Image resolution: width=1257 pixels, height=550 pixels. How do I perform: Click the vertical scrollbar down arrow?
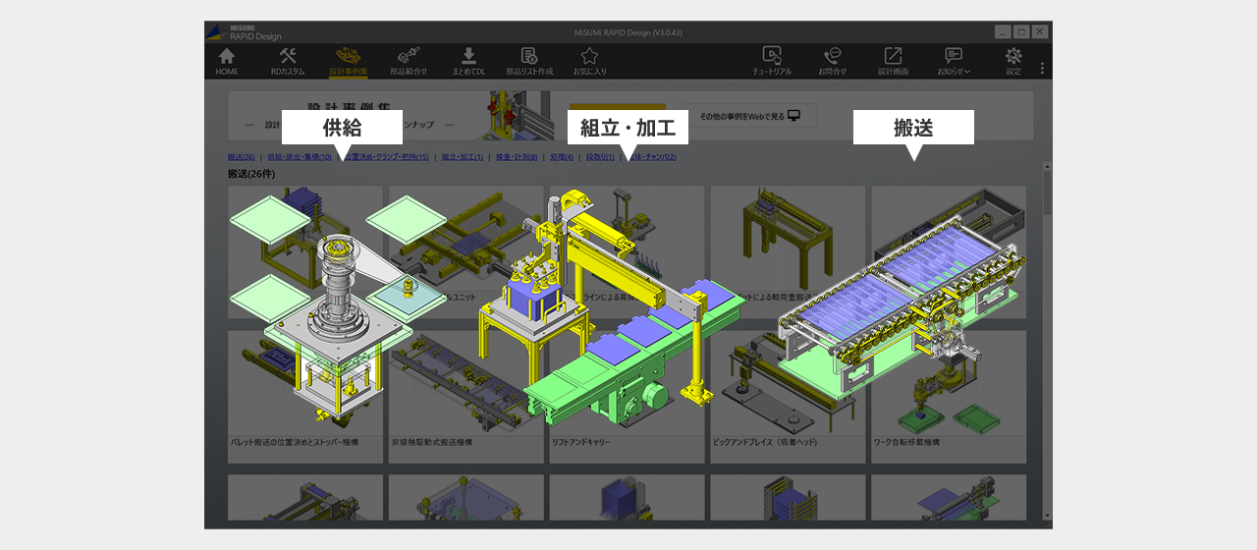pyautogui.click(x=1047, y=516)
